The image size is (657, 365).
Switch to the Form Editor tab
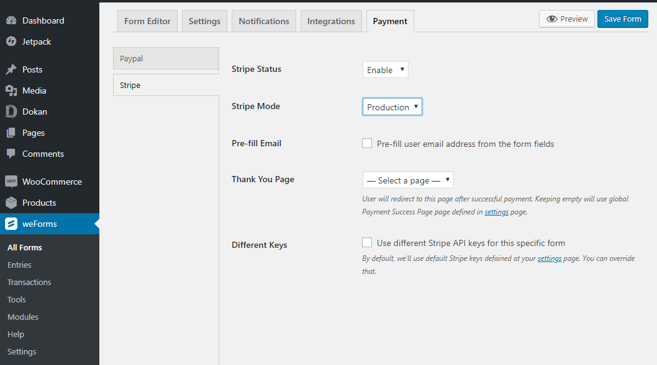pos(148,21)
